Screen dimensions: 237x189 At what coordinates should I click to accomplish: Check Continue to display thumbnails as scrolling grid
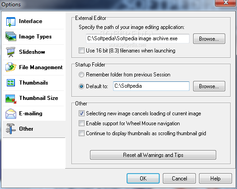coord(81,133)
